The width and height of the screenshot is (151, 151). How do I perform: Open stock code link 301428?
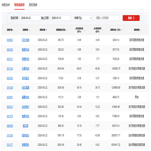point(10,87)
